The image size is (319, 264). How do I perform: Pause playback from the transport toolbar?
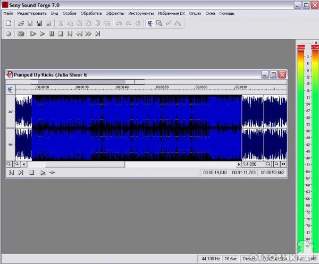(x=52, y=33)
